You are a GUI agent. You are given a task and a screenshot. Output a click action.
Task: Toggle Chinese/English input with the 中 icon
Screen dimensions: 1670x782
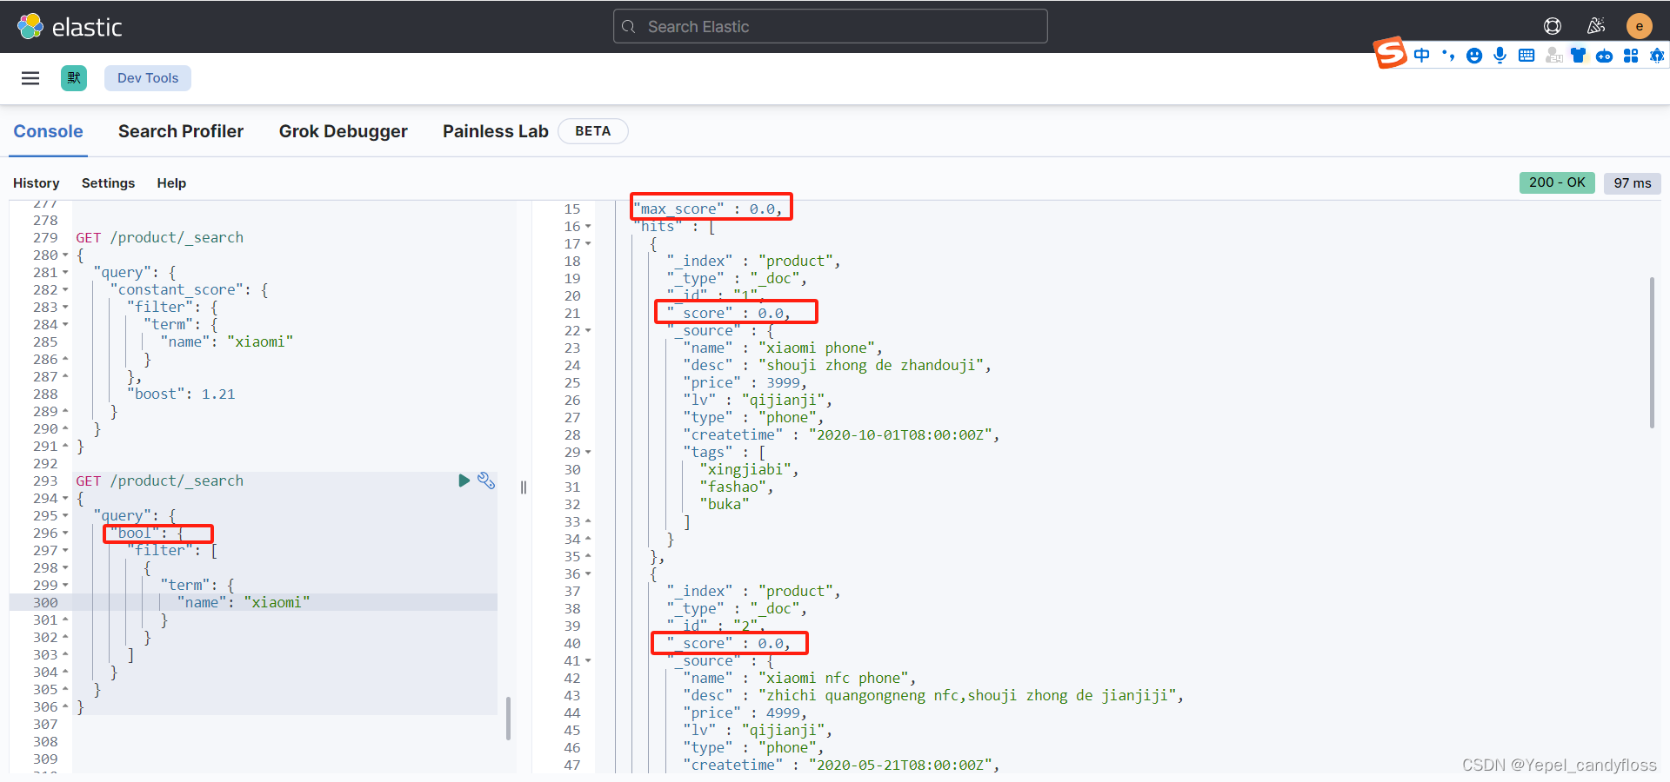coord(1421,55)
